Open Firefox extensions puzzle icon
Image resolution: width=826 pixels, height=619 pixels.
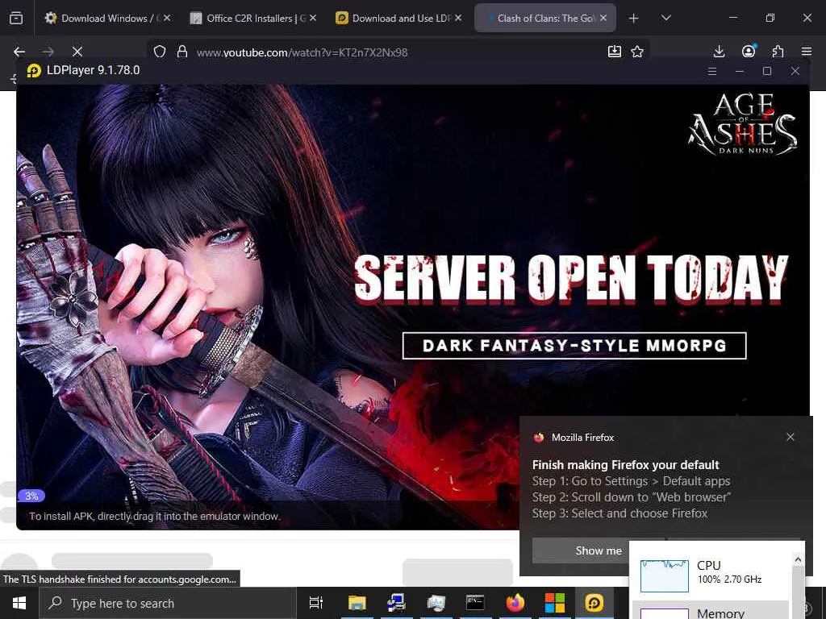[x=778, y=52]
